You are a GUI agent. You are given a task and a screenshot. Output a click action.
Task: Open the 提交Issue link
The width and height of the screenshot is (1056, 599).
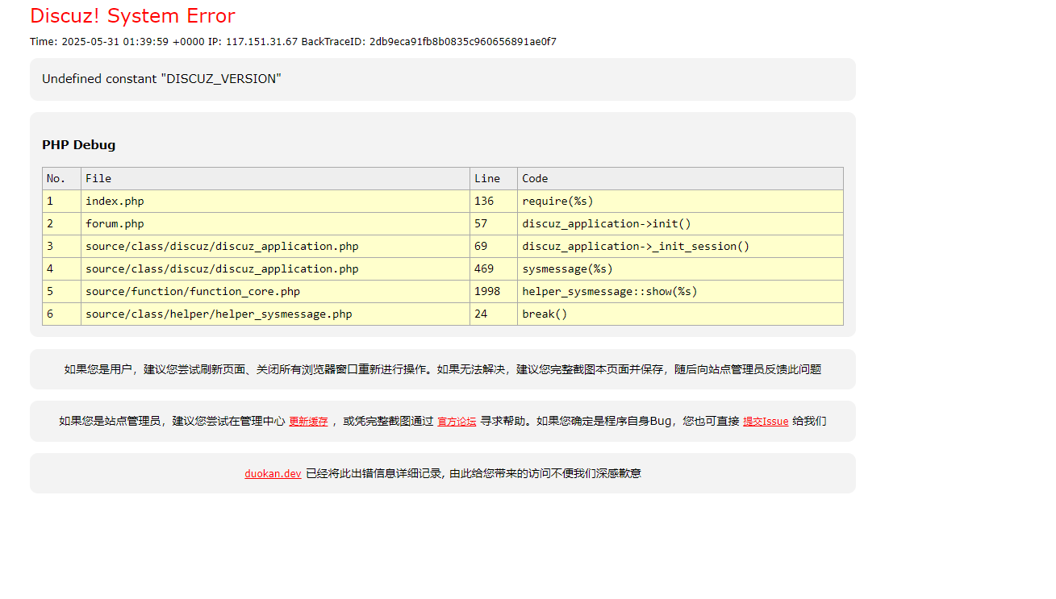click(765, 421)
